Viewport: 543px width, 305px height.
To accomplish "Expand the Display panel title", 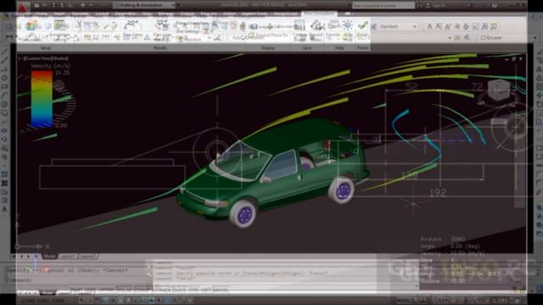I will click(x=268, y=48).
